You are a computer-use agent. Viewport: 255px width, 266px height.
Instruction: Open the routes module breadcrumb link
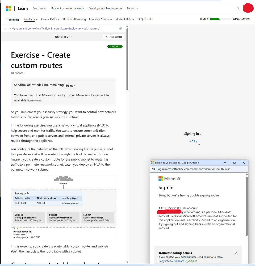(55, 28)
